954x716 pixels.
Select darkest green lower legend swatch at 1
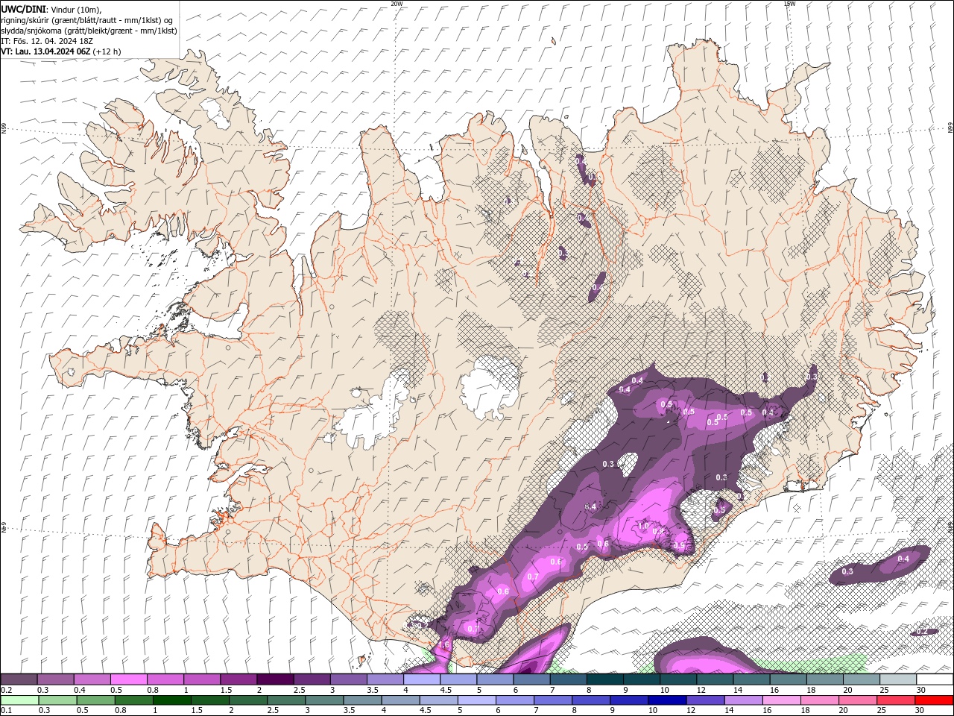click(x=171, y=700)
